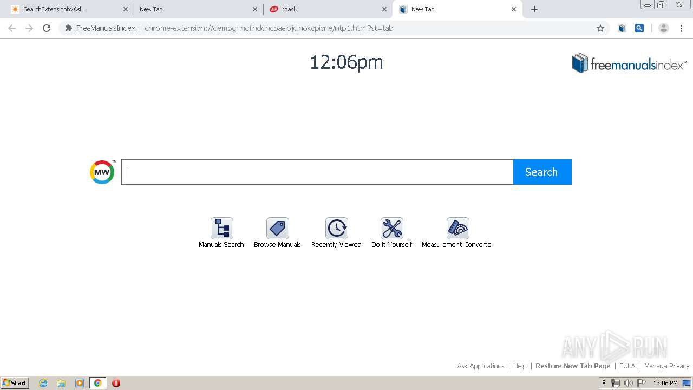693x390 pixels.
Task: Open Windows Explorer folder in taskbar
Action: pyautogui.click(x=61, y=383)
